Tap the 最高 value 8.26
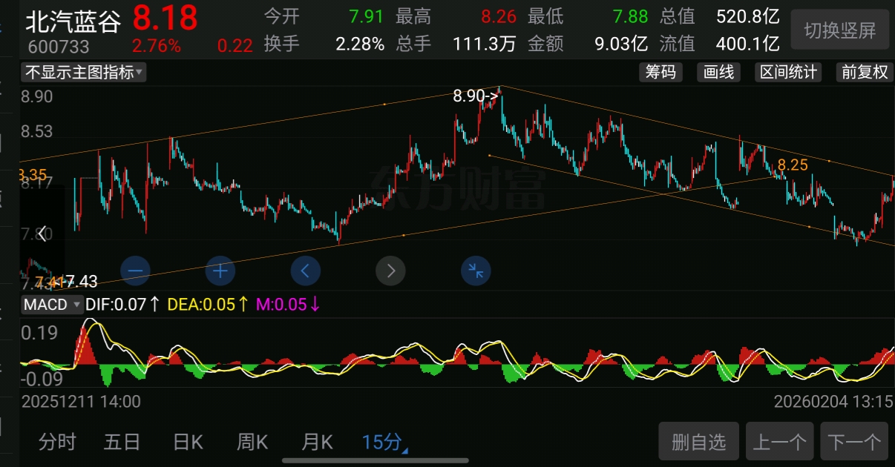The height and width of the screenshot is (467, 895). tap(498, 16)
